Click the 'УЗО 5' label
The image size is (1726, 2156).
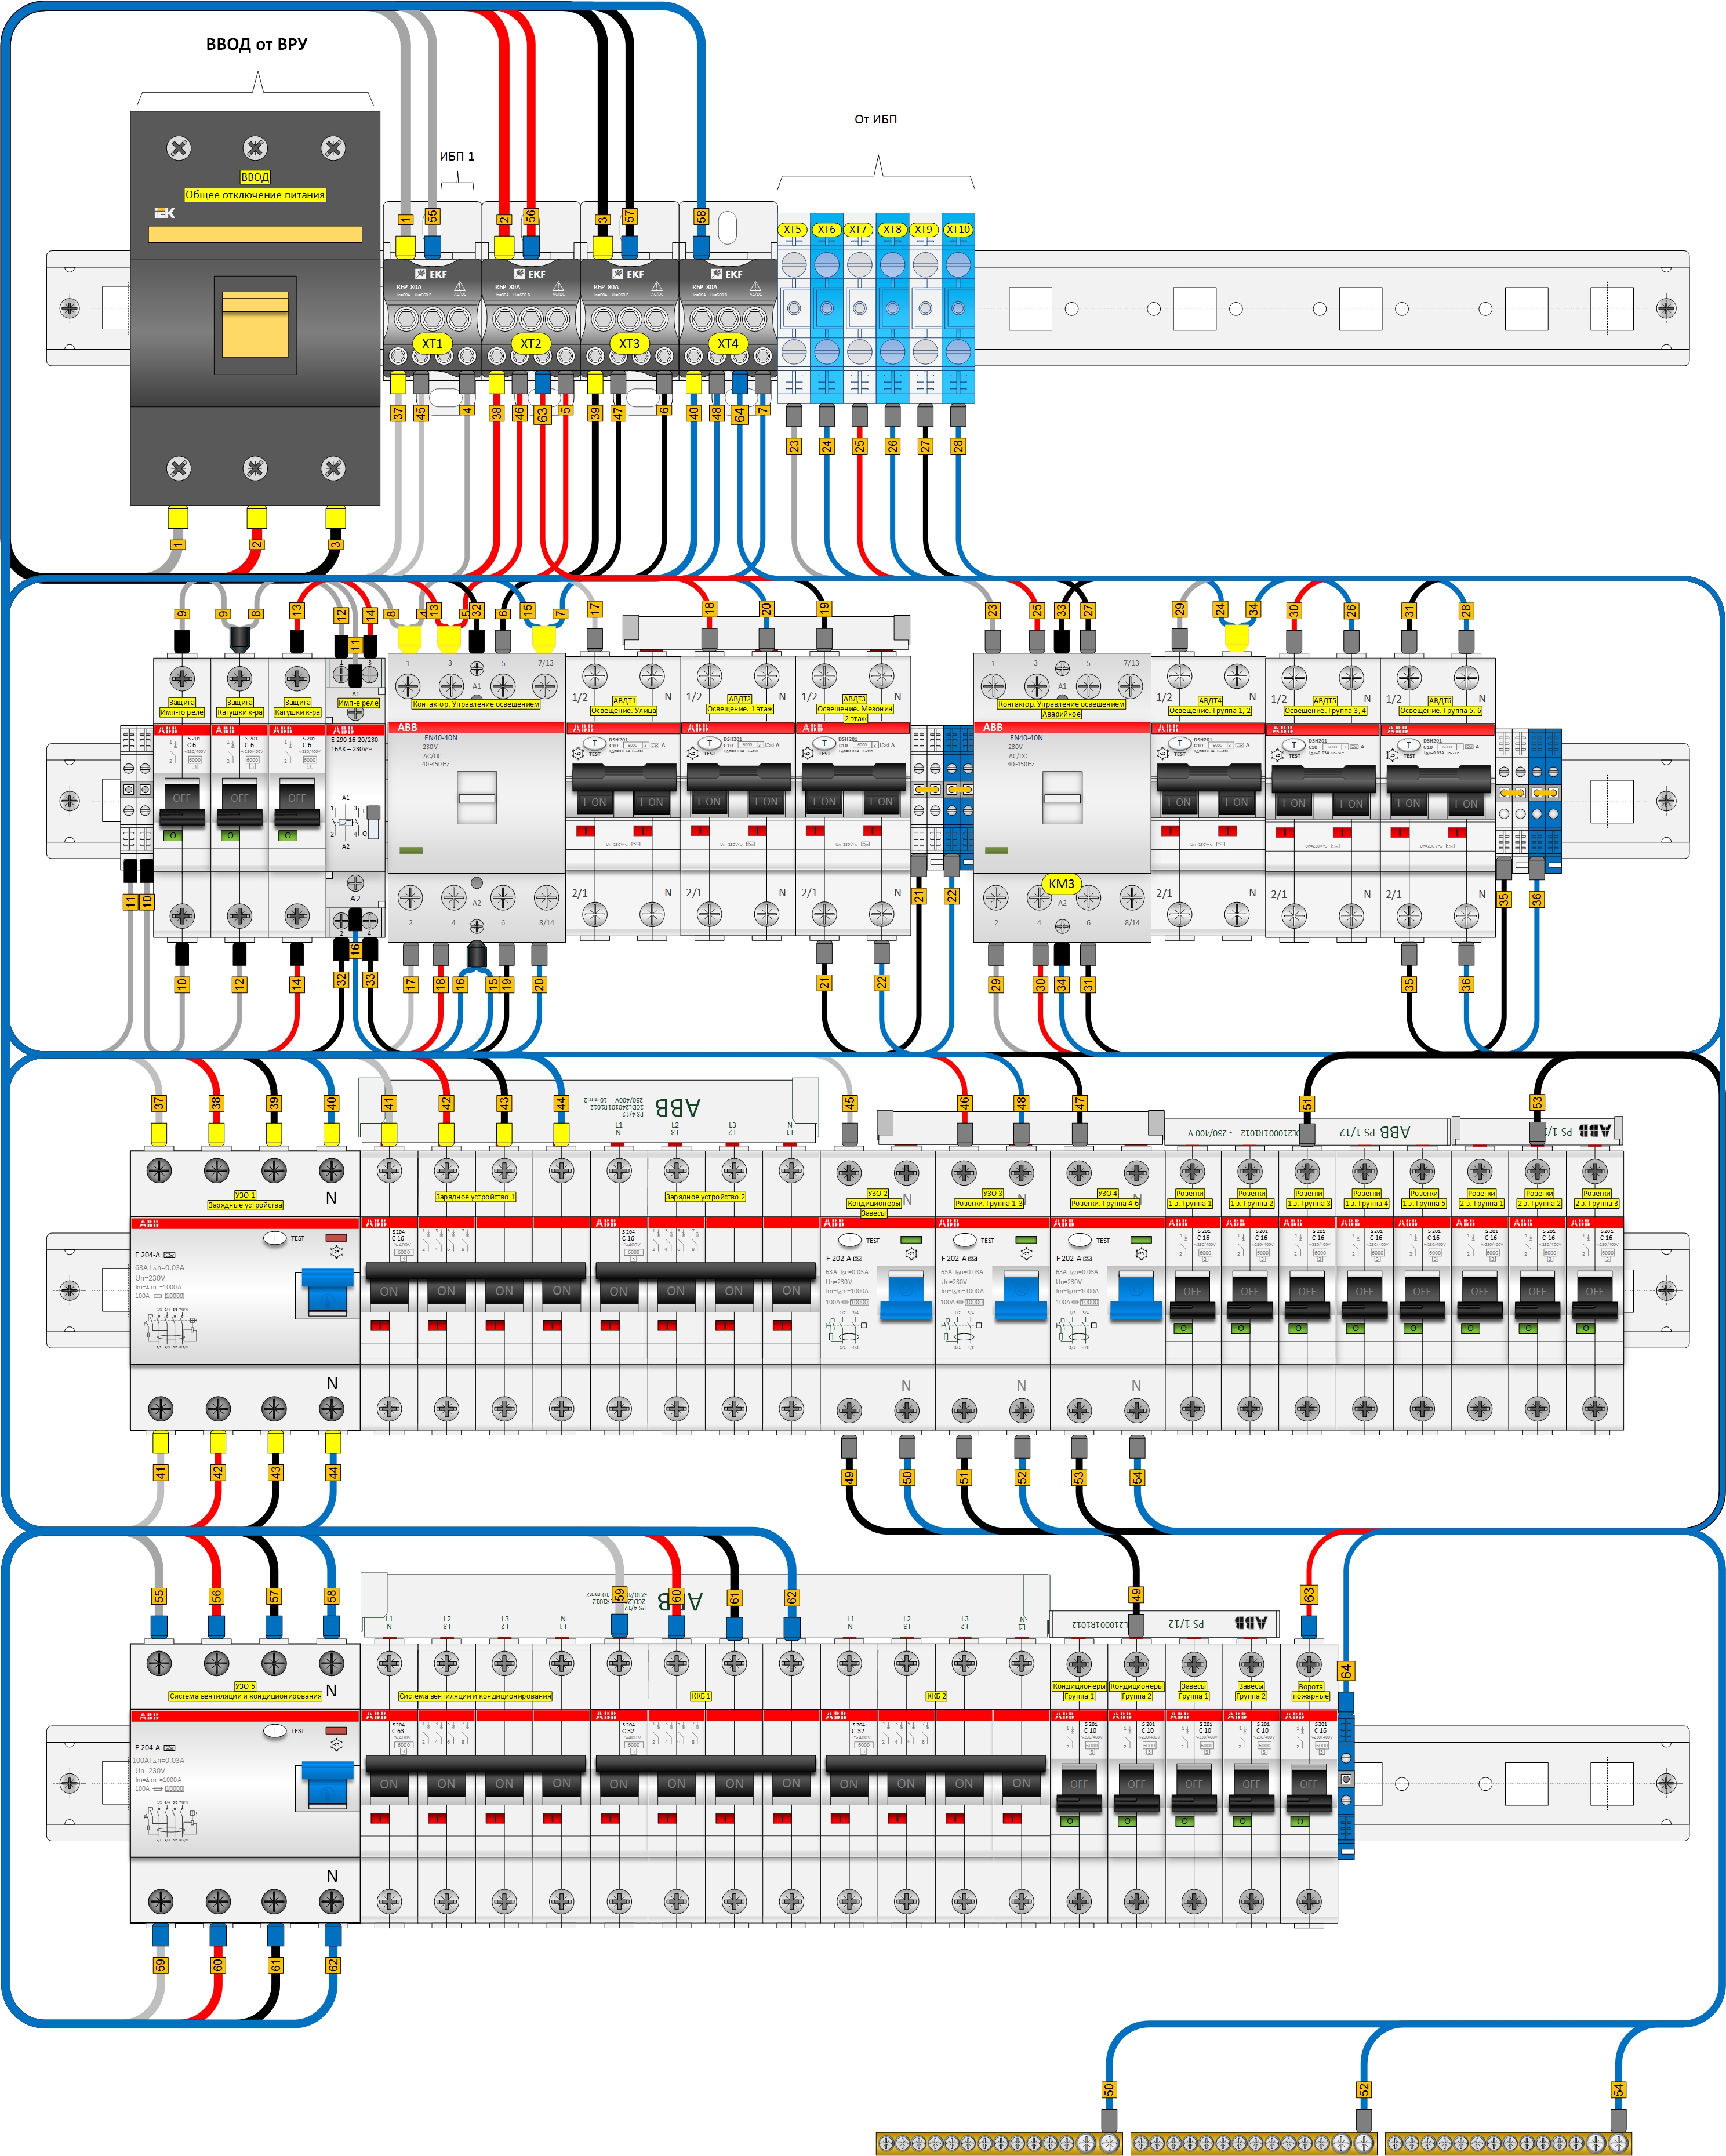click(x=245, y=1687)
